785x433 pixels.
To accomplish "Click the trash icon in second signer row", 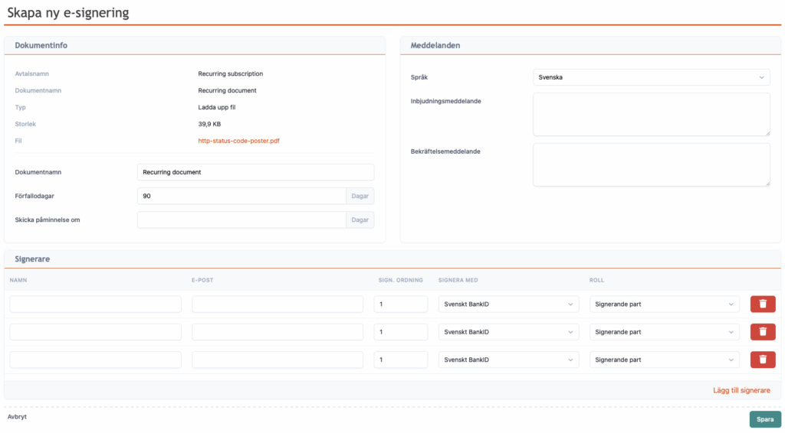I will [762, 332].
